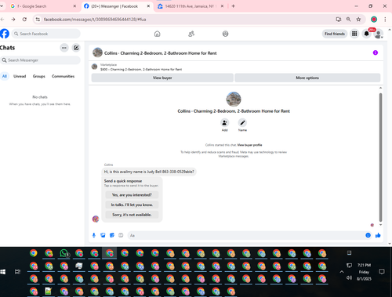Select the Groups chats filter
This screenshot has width=392, height=297.
[39, 76]
